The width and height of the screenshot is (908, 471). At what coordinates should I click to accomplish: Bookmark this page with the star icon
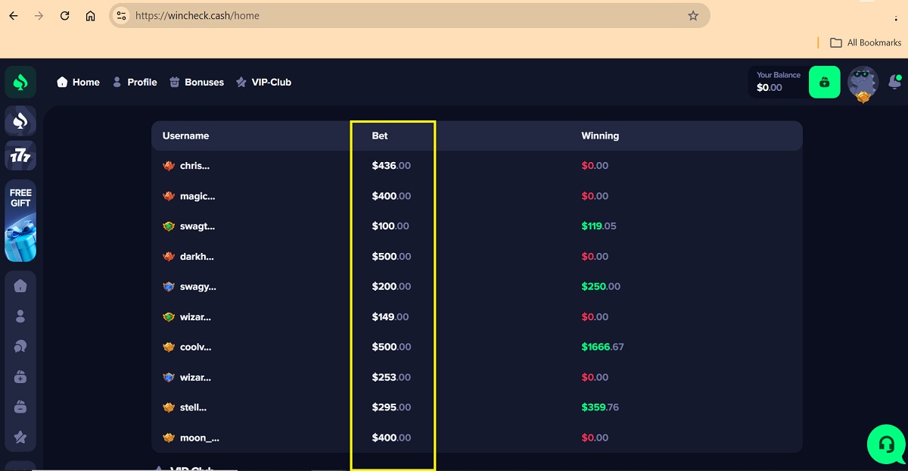pos(693,16)
